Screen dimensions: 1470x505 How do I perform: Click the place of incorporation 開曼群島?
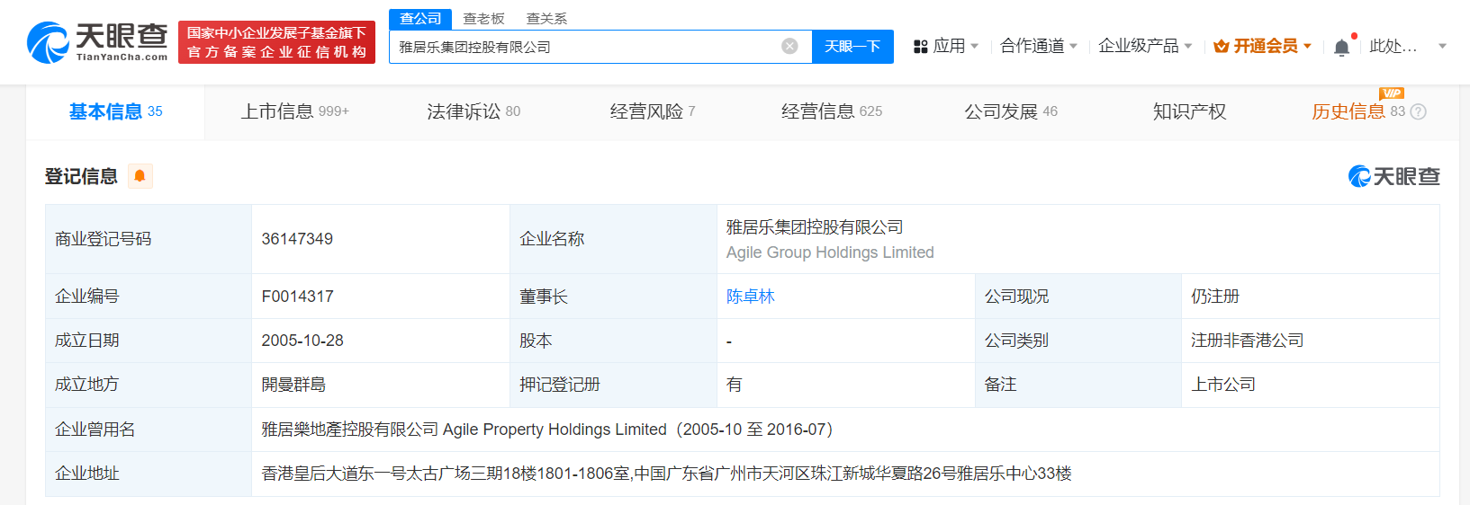click(293, 385)
